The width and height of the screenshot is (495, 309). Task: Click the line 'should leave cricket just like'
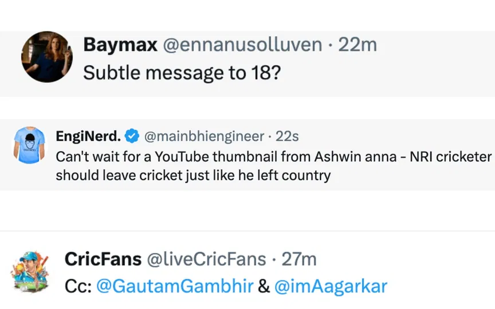193,175
